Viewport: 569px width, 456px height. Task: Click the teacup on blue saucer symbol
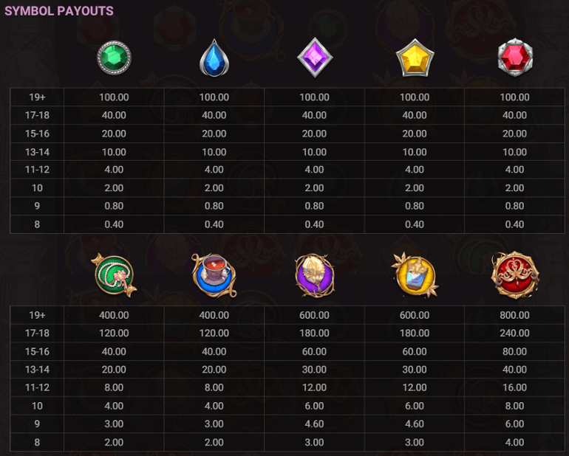(214, 274)
